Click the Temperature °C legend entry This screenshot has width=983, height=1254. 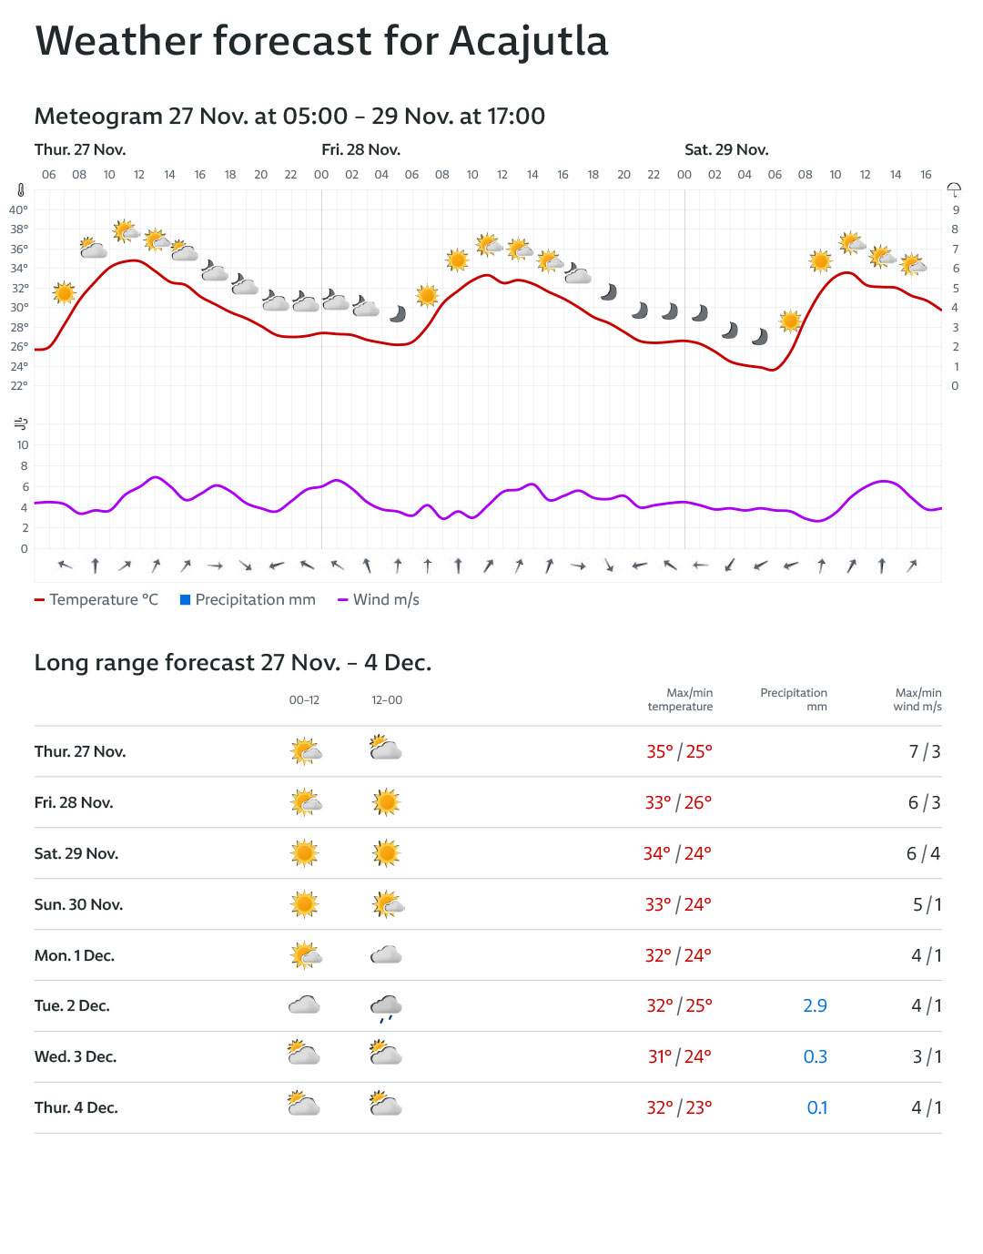[96, 599]
